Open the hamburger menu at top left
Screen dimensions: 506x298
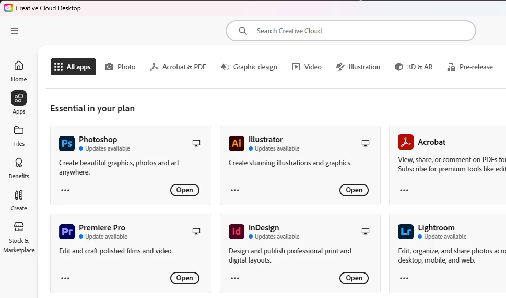(15, 31)
